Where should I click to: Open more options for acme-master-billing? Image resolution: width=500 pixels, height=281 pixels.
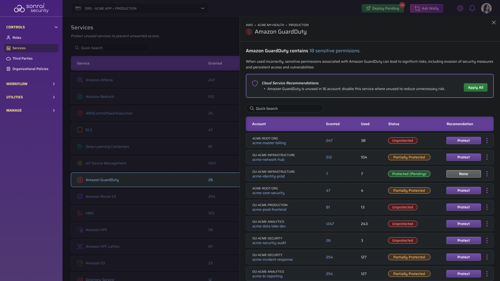(487, 140)
